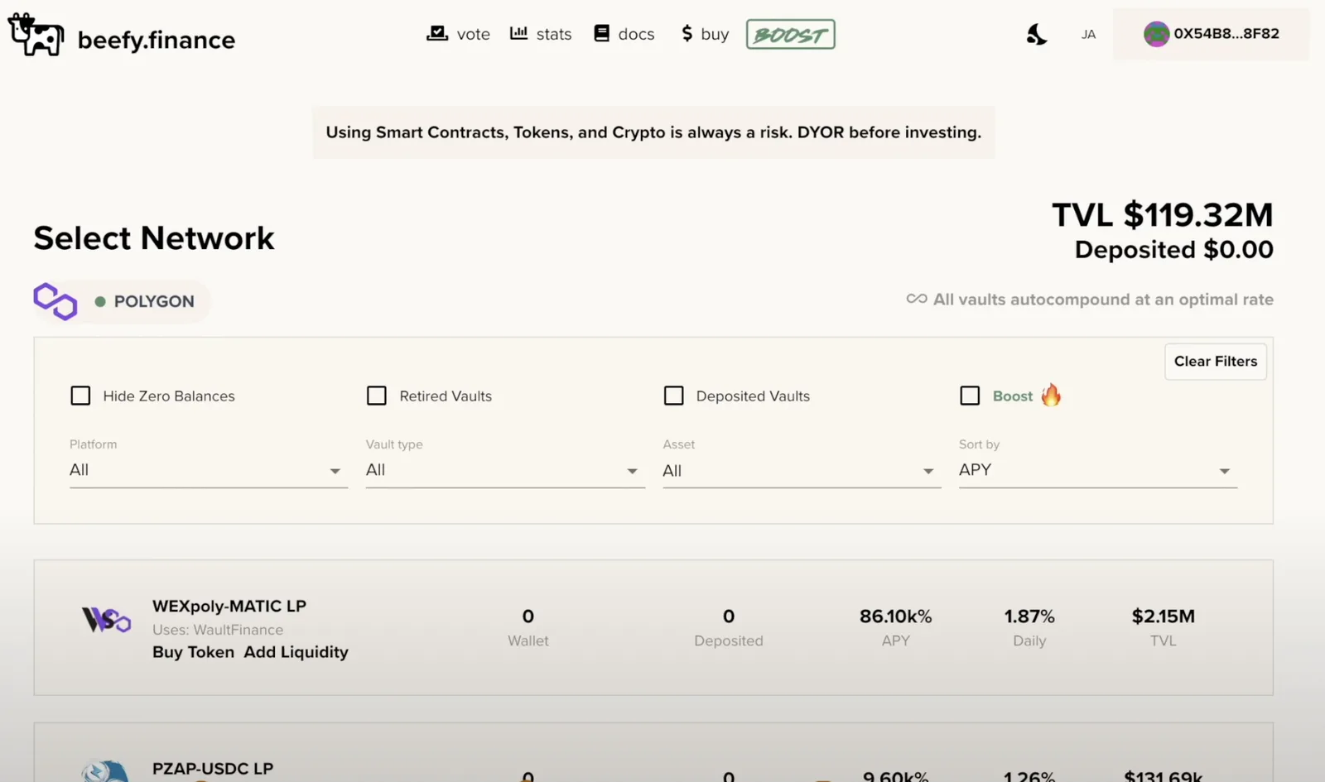Click the wallet avatar icon
The width and height of the screenshot is (1325, 782).
coord(1156,34)
